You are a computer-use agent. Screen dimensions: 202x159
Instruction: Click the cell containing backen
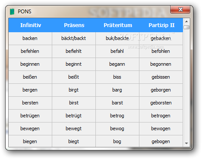[x=30, y=38]
